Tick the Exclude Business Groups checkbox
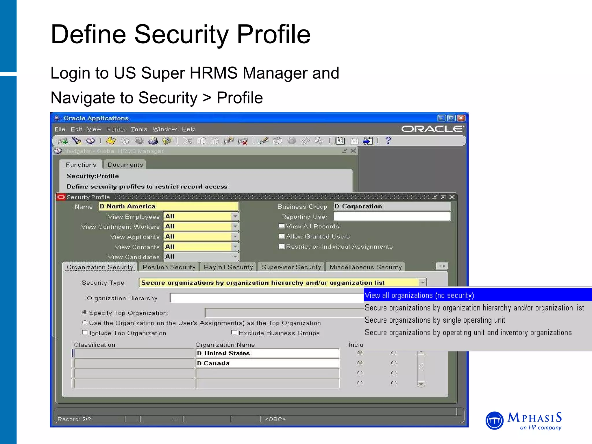592x444 pixels. click(x=234, y=333)
